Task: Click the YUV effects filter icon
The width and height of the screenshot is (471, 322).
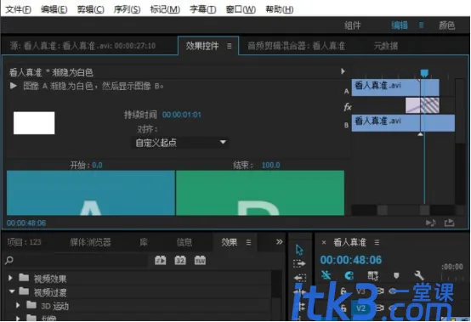Action: coord(200,260)
